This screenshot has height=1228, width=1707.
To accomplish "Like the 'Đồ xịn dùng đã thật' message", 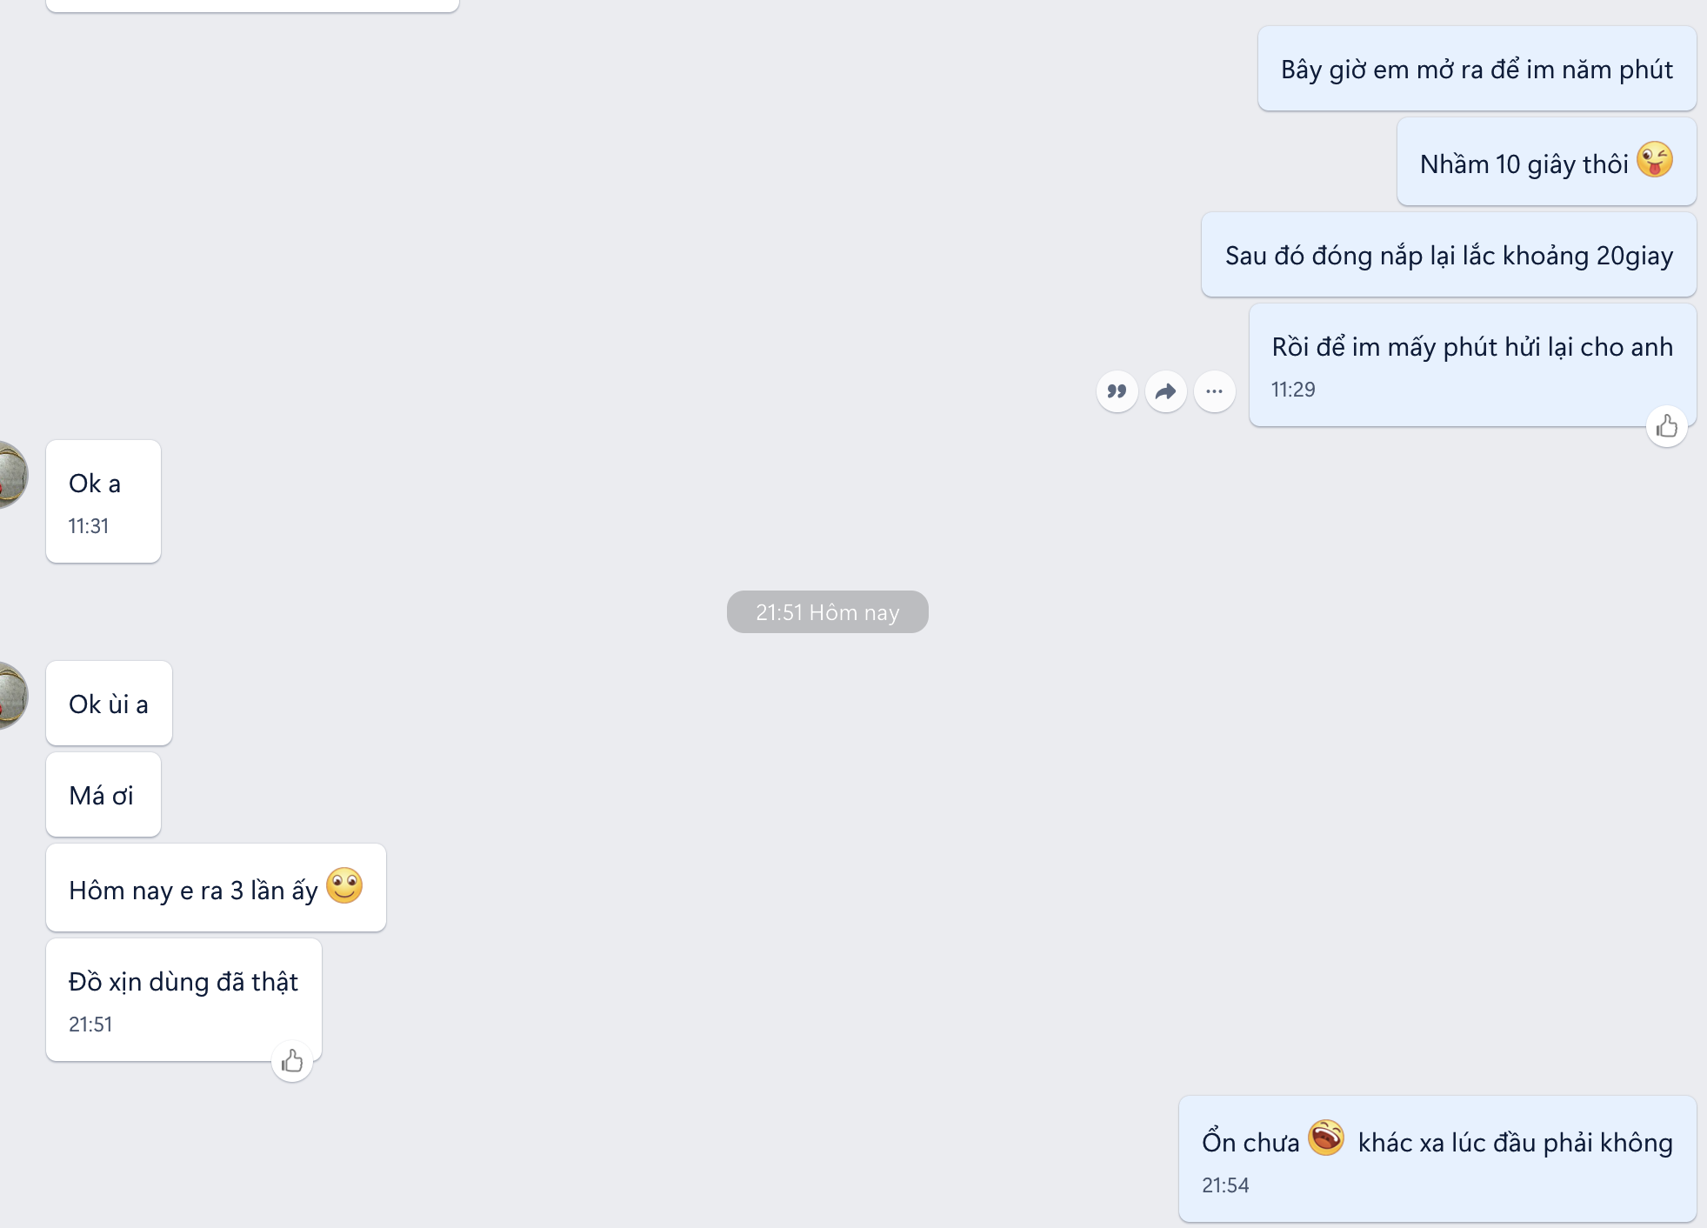I will 292,1061.
